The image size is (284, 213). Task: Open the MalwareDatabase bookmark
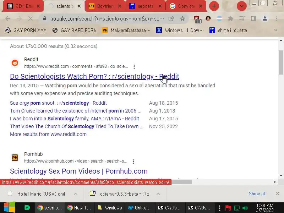(x=126, y=30)
